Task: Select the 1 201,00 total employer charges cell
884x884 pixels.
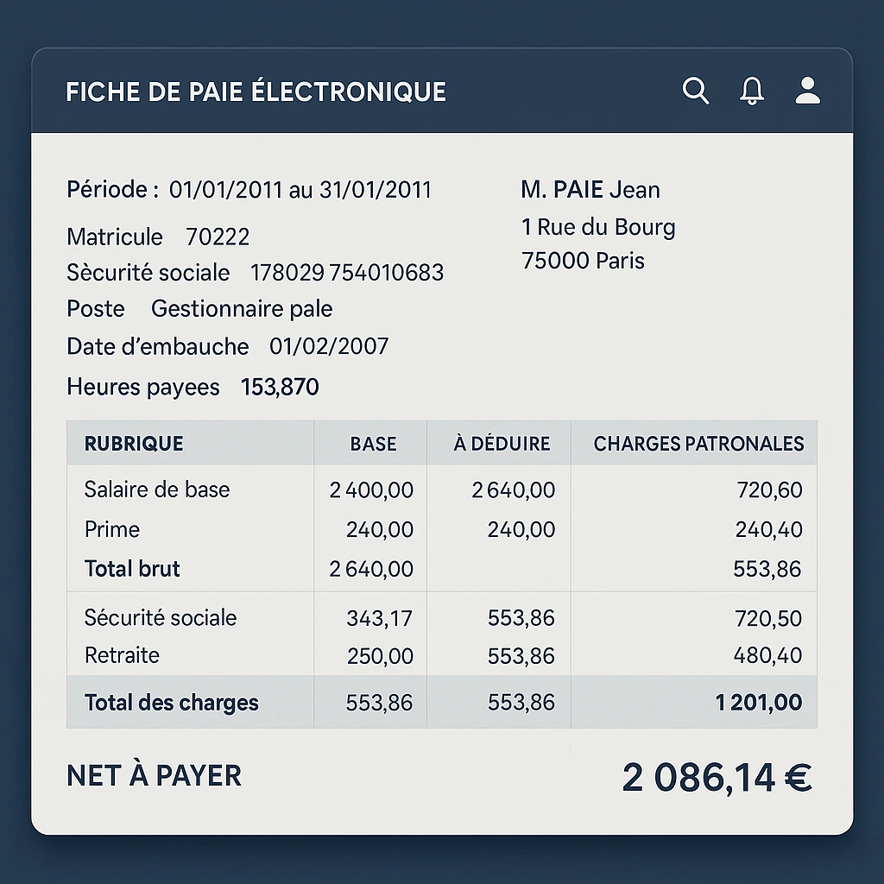Action: (x=759, y=703)
